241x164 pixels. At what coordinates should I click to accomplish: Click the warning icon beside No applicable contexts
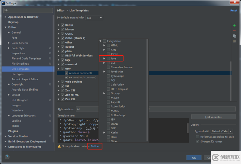(x=59, y=146)
